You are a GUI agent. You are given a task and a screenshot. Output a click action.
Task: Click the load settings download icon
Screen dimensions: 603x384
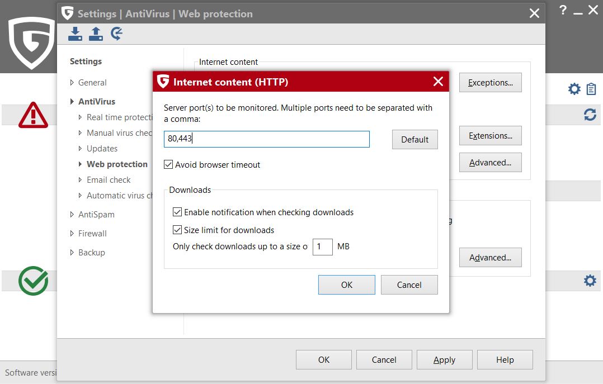[75, 34]
